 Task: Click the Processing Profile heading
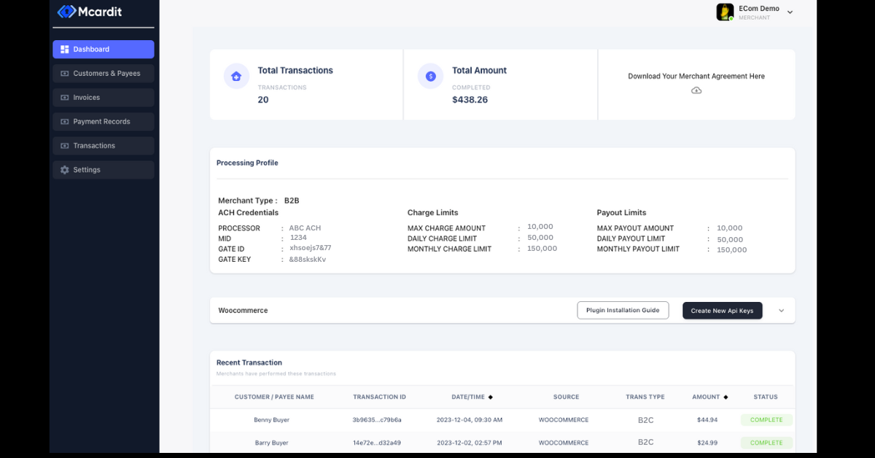pos(247,163)
